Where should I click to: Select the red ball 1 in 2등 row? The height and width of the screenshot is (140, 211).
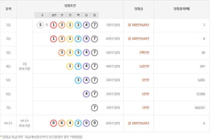[x=54, y=39]
